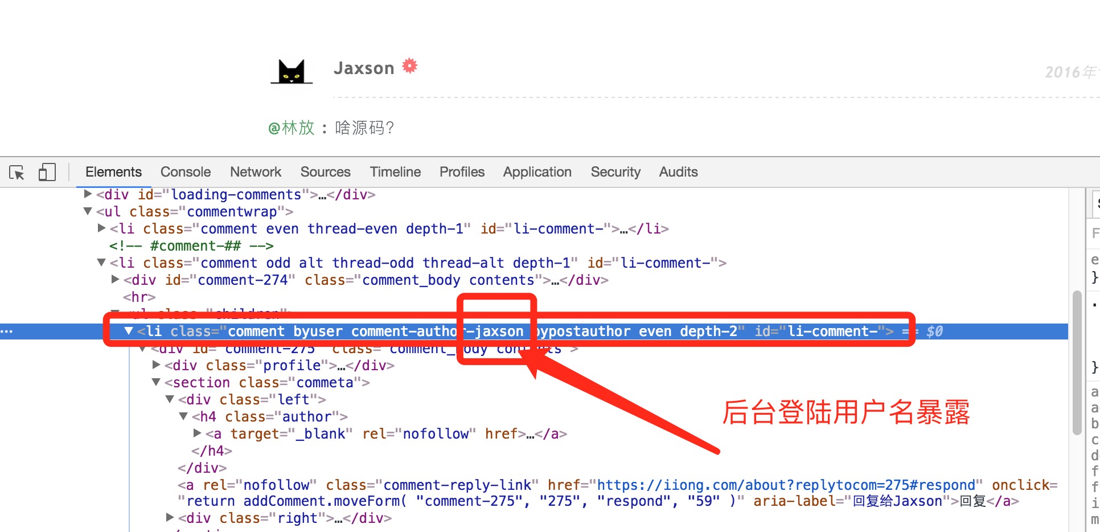
Task: Expand the comment-274 div node
Action: point(114,280)
